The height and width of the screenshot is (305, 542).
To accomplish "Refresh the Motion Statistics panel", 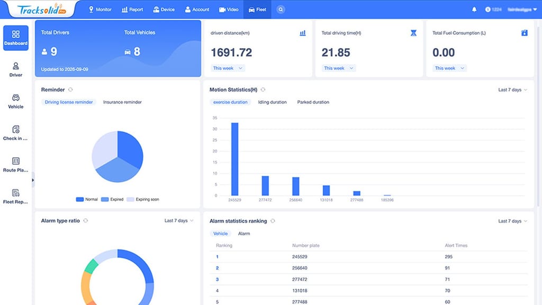I will pos(263,89).
